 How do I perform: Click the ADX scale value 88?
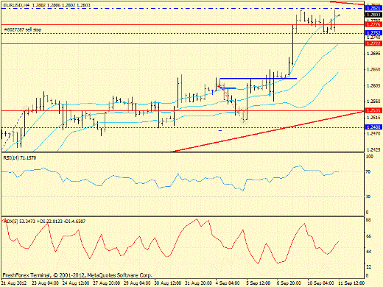368,220
